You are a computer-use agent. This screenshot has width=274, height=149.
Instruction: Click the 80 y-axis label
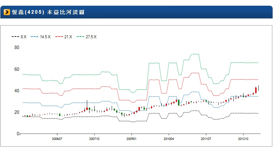[17, 47]
